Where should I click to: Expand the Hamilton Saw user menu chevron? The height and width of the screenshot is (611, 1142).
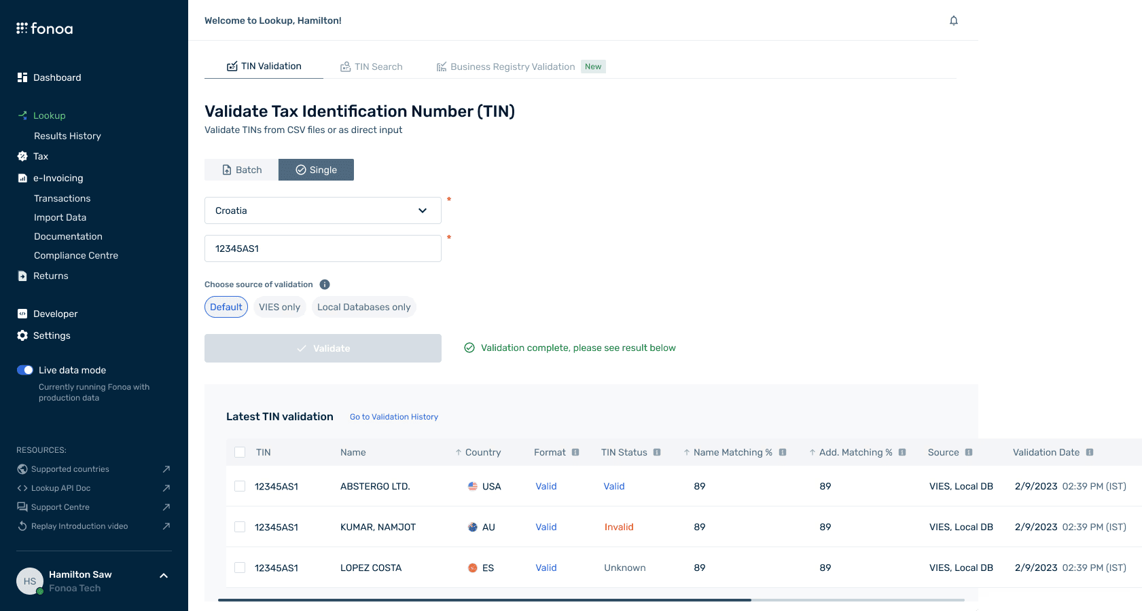(x=164, y=576)
